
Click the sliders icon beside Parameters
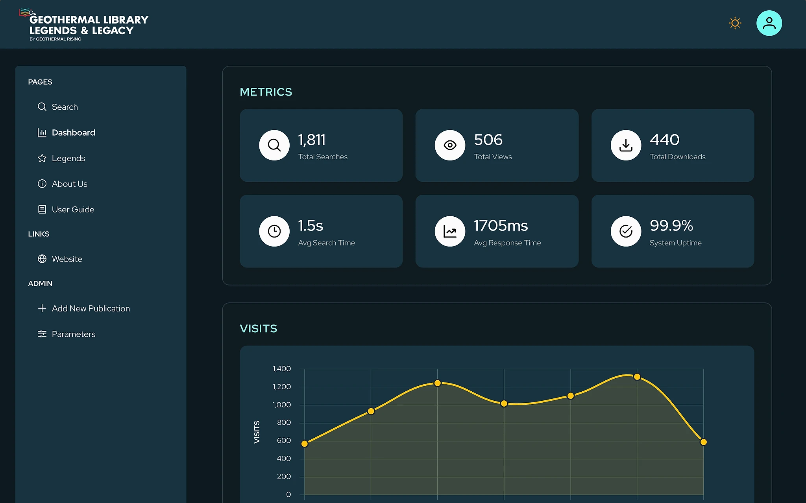point(42,334)
